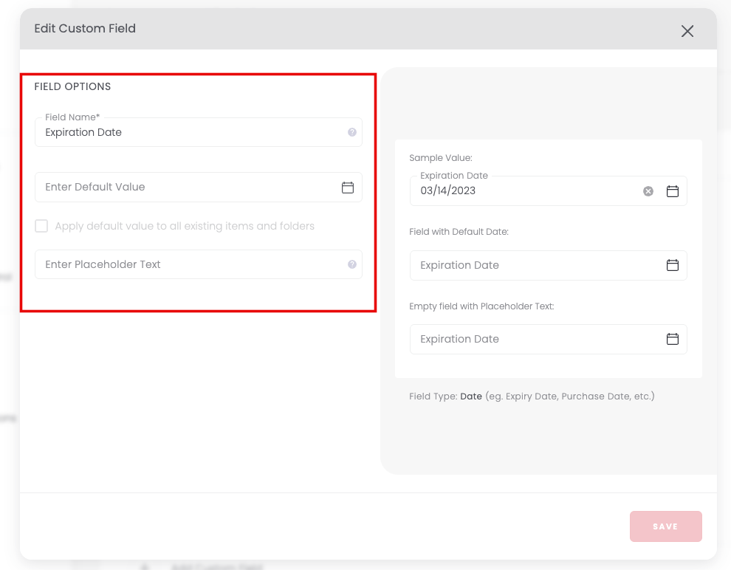Click the Field with Default Date: label
Viewport: 731px width, 570px height.
(459, 232)
